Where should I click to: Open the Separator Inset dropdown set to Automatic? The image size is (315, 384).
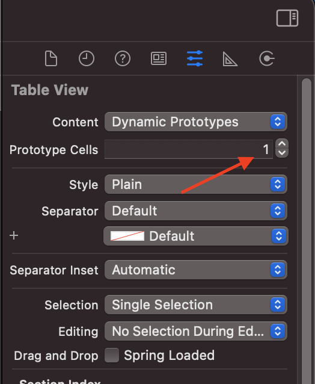click(x=195, y=270)
